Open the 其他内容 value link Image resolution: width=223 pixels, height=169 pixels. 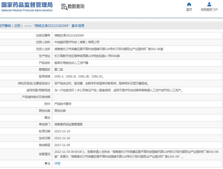(x=60, y=111)
